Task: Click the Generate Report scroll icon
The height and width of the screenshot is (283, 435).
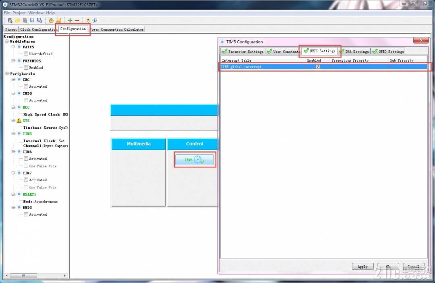Action: point(59,20)
